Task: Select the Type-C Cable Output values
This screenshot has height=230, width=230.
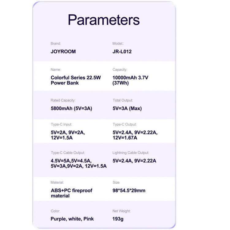Action: click(x=79, y=163)
